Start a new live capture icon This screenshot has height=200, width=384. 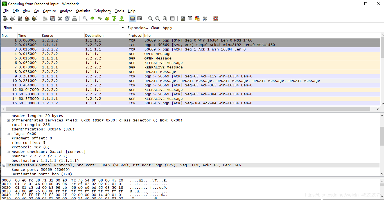pyautogui.click(x=20, y=19)
